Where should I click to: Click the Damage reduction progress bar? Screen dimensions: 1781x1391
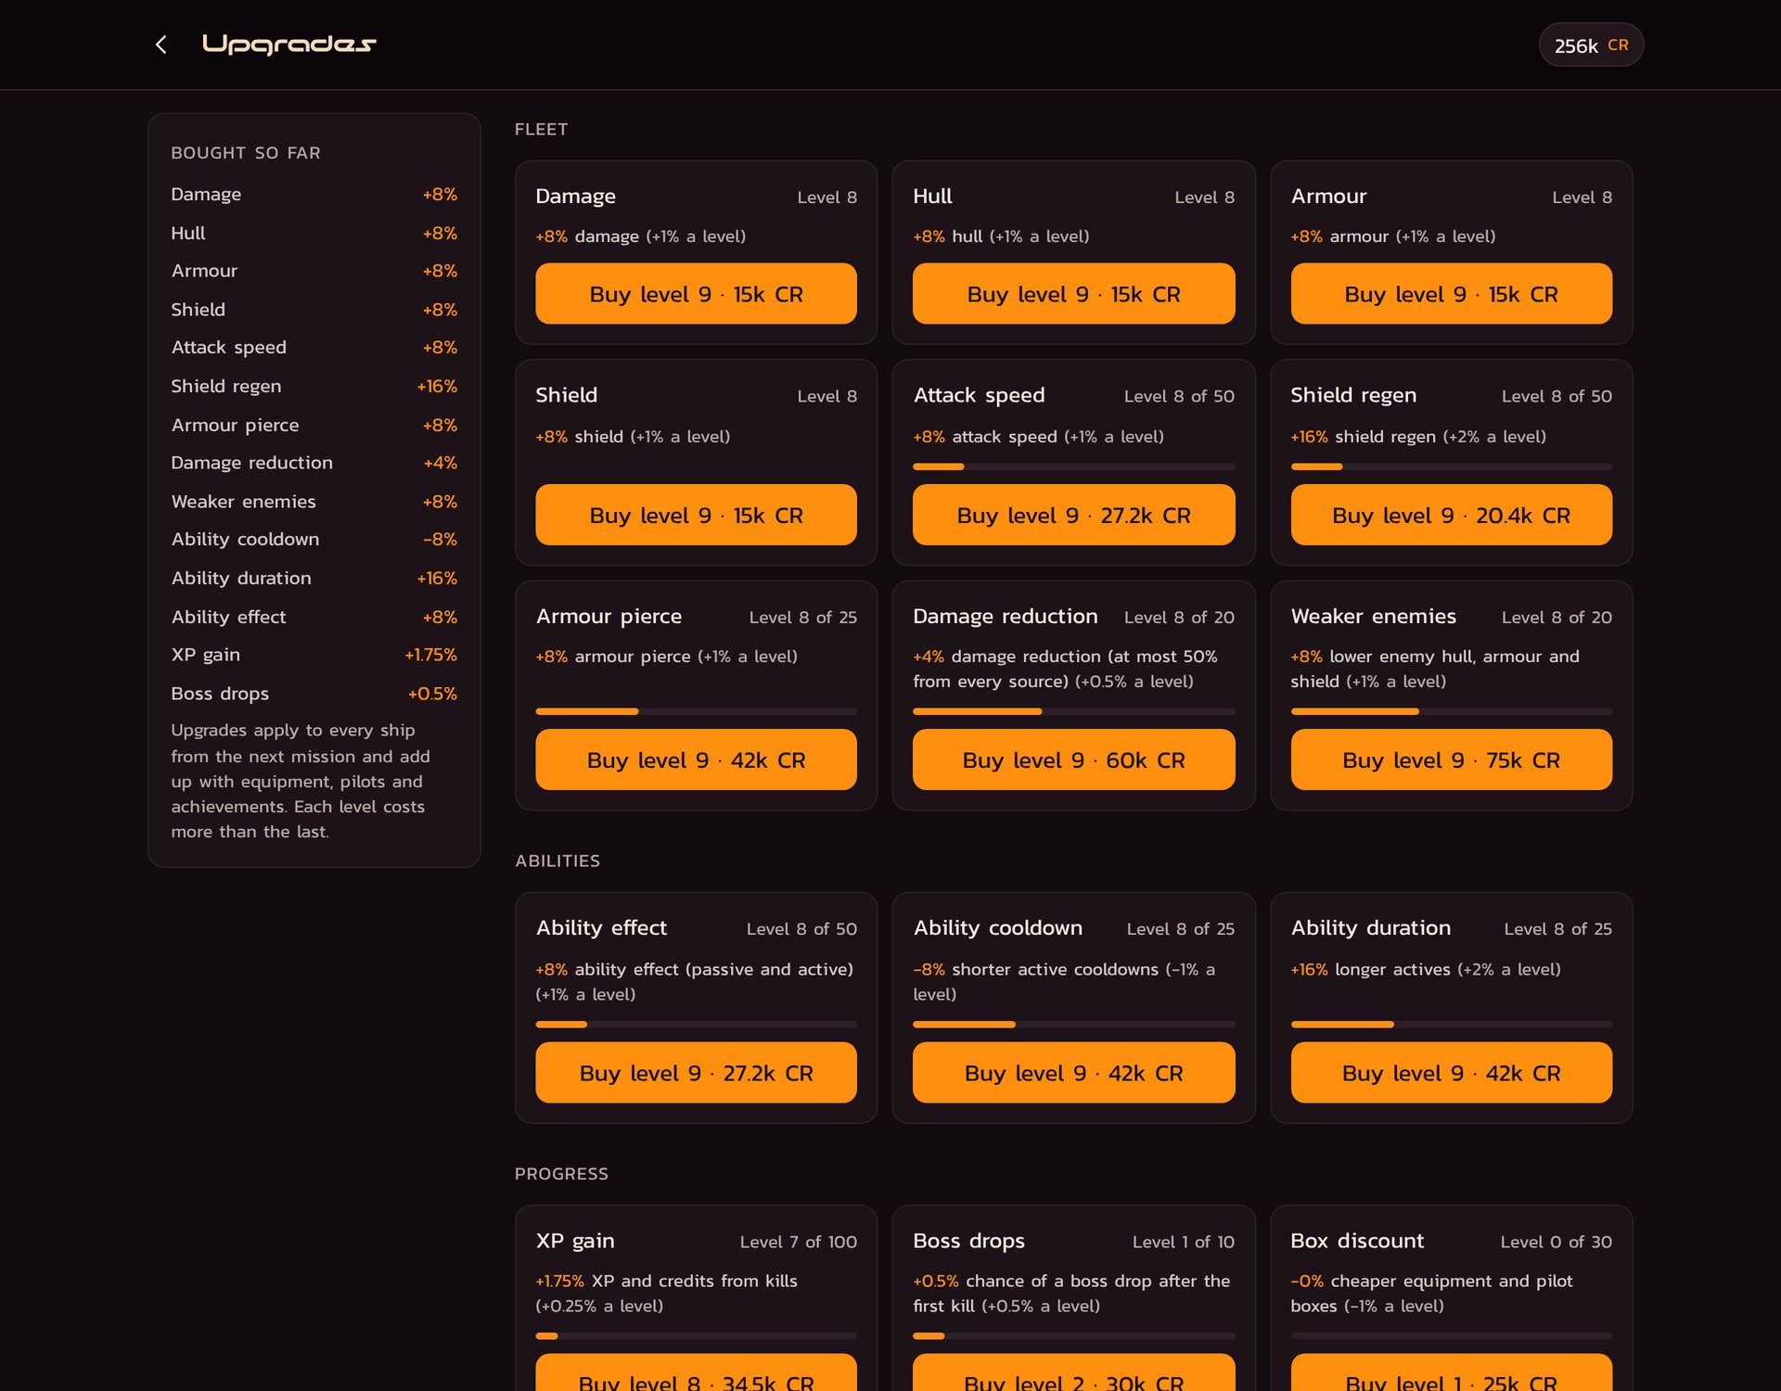(x=1073, y=711)
